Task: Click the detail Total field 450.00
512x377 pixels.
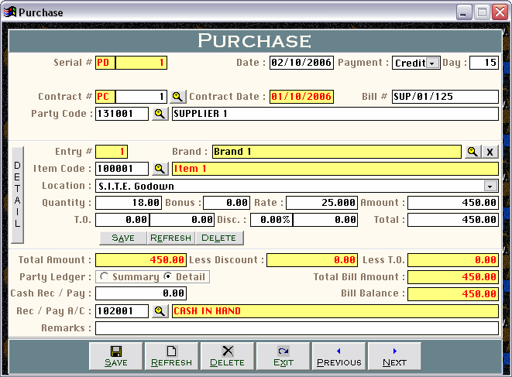Action: (x=453, y=220)
